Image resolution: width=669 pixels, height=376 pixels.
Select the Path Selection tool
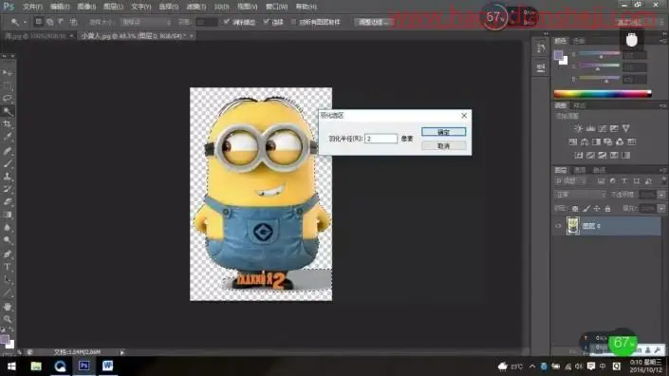[x=8, y=279]
